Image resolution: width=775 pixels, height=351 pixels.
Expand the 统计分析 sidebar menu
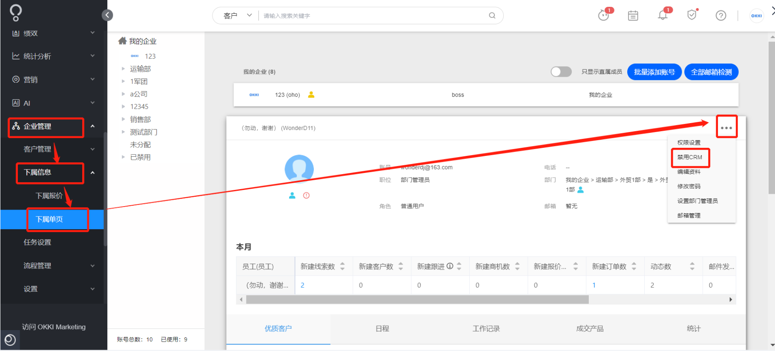pos(92,56)
